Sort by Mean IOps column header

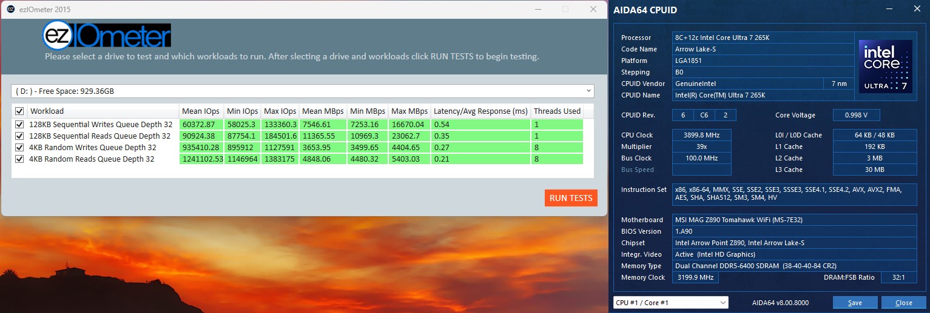coord(201,111)
